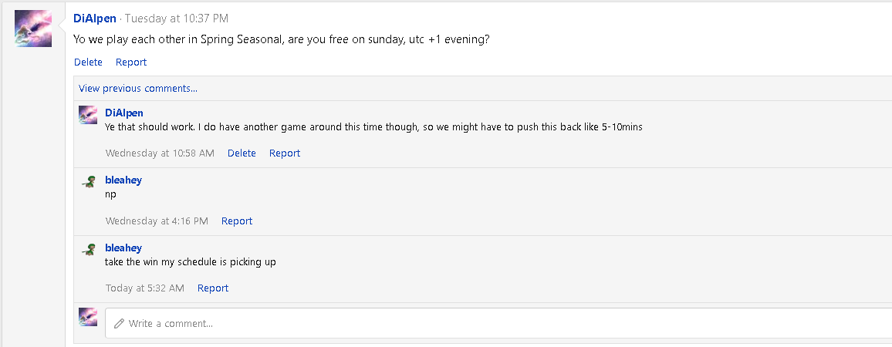Open DiAlpen's profile from main post username
Viewport: 892px width, 347px height.
(96, 18)
